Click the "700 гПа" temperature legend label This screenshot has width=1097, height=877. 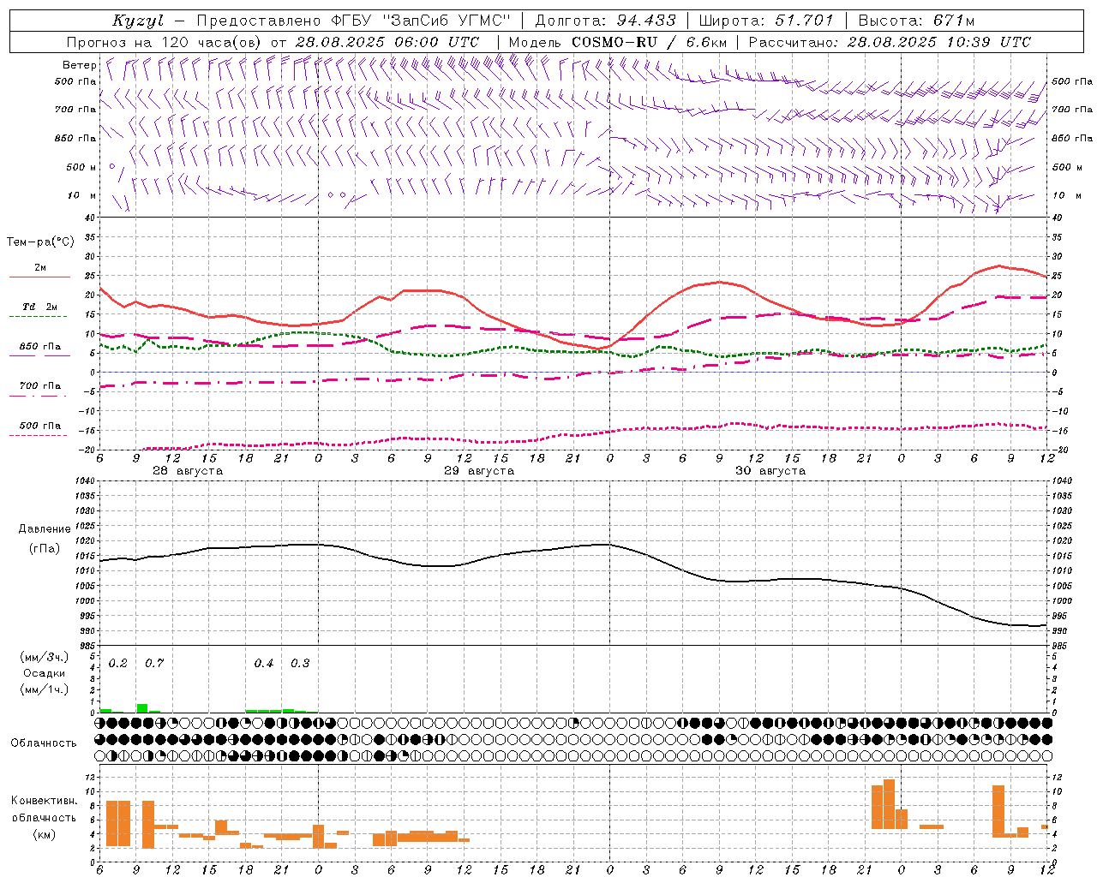pyautogui.click(x=40, y=385)
